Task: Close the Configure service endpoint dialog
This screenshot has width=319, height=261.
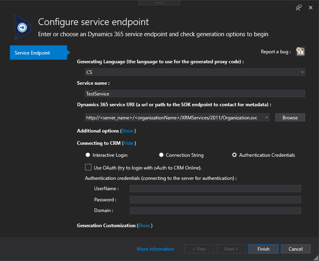Action: (x=310, y=8)
